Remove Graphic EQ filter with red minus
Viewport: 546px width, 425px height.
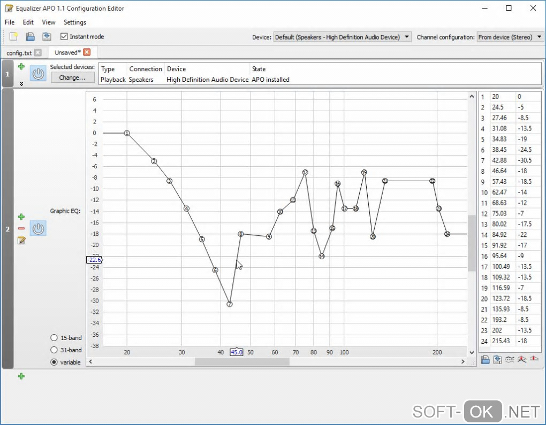[x=21, y=228]
